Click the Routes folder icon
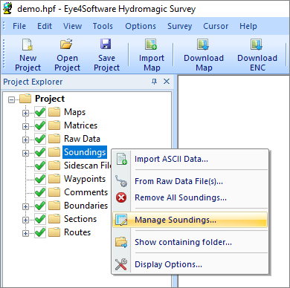 pyautogui.click(x=54, y=232)
